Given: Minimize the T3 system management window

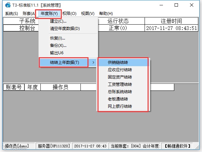Looking at the screenshot, I should 161,5.
